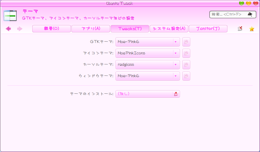Open the カーソルテーマ dropdown showing redglass

pos(148,65)
